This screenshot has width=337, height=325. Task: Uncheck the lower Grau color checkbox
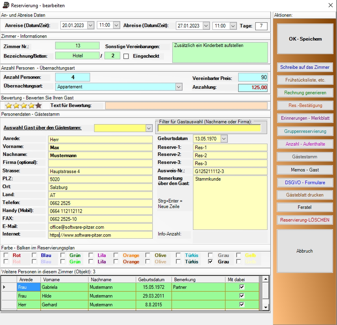210,262
